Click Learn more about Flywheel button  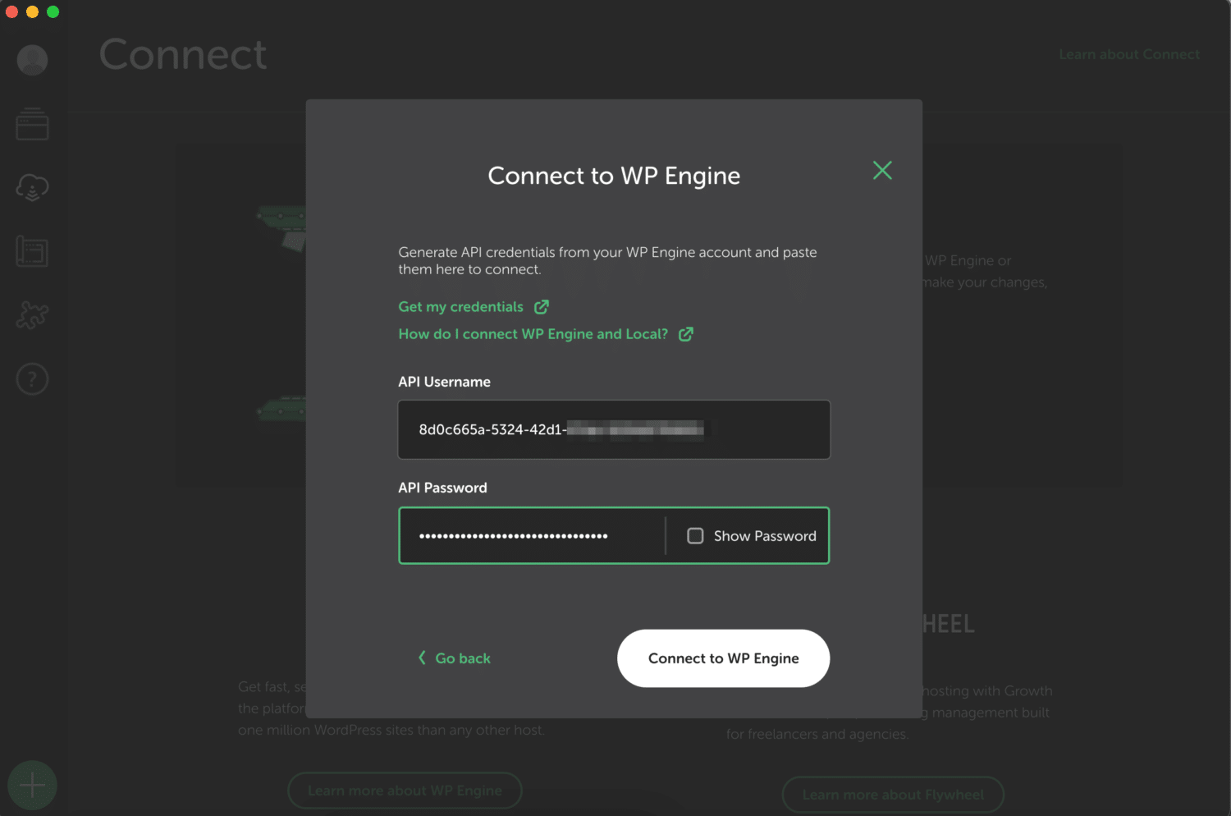click(x=893, y=795)
